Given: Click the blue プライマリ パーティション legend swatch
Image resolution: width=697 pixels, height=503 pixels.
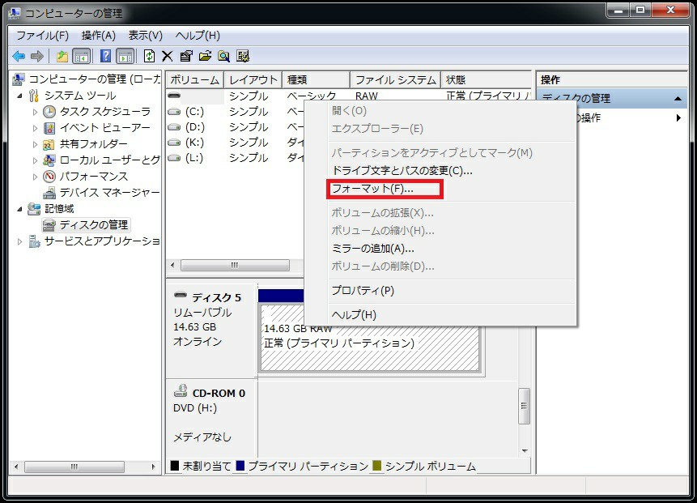Looking at the screenshot, I should pyautogui.click(x=240, y=466).
